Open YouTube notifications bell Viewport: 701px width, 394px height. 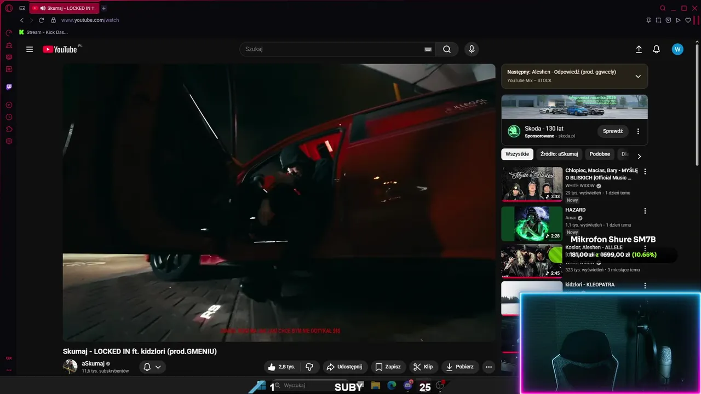pyautogui.click(x=656, y=49)
